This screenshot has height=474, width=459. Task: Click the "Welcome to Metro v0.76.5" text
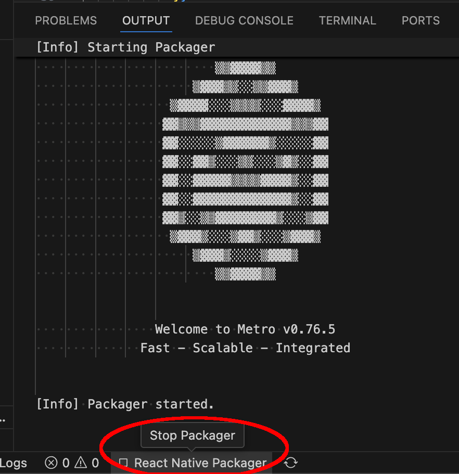[245, 329]
